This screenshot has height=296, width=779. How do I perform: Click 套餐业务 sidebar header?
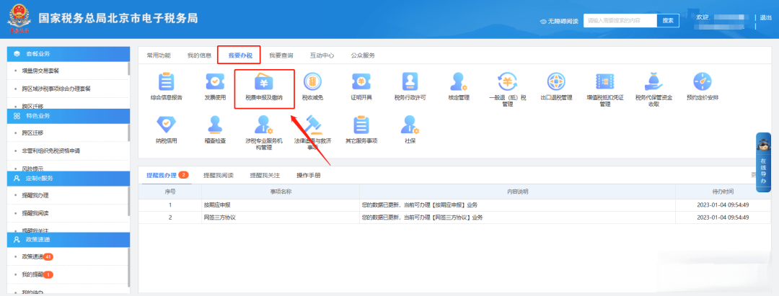[69, 53]
